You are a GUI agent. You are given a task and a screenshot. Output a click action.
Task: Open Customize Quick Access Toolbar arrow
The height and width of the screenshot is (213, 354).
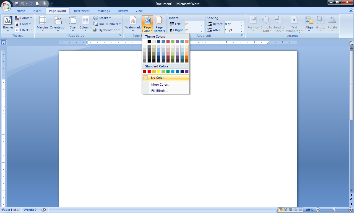[52, 4]
